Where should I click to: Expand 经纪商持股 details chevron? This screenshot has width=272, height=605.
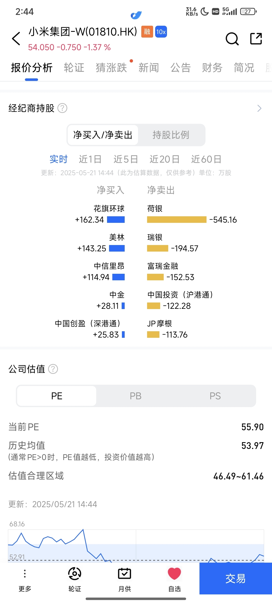coord(259,108)
